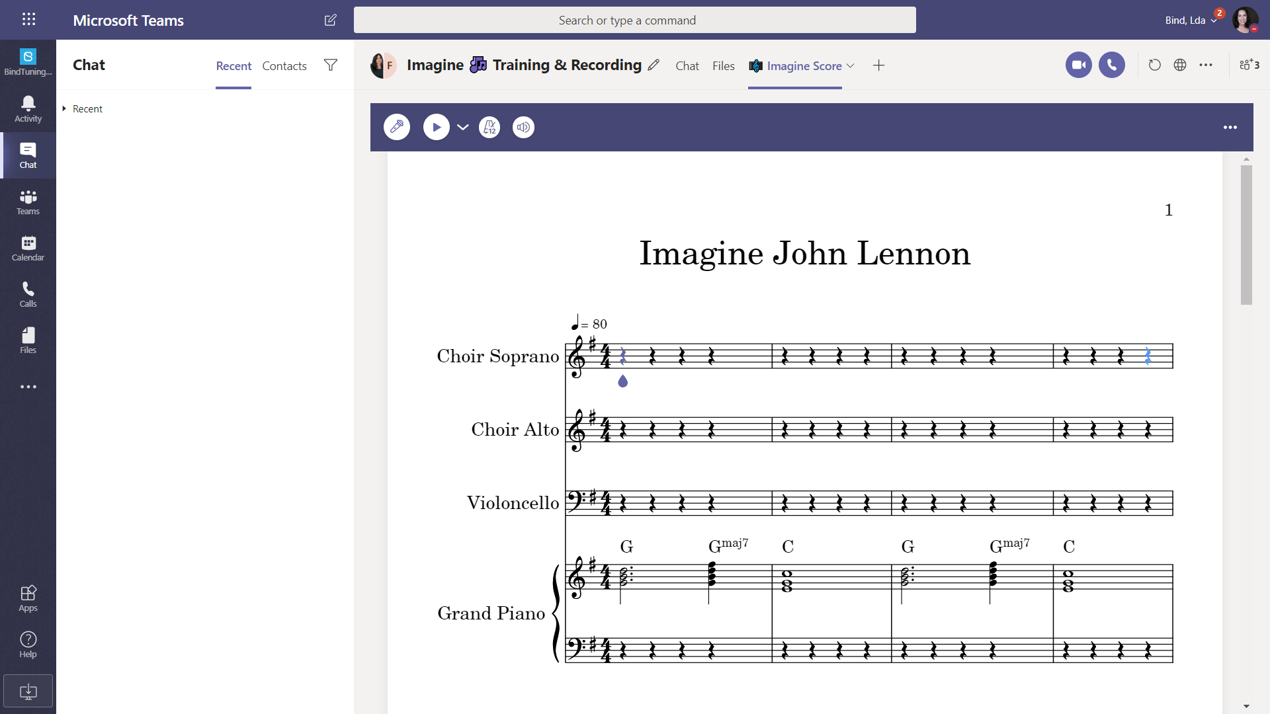Toggle the score volume speaker
The width and height of the screenshot is (1270, 714).
click(523, 127)
